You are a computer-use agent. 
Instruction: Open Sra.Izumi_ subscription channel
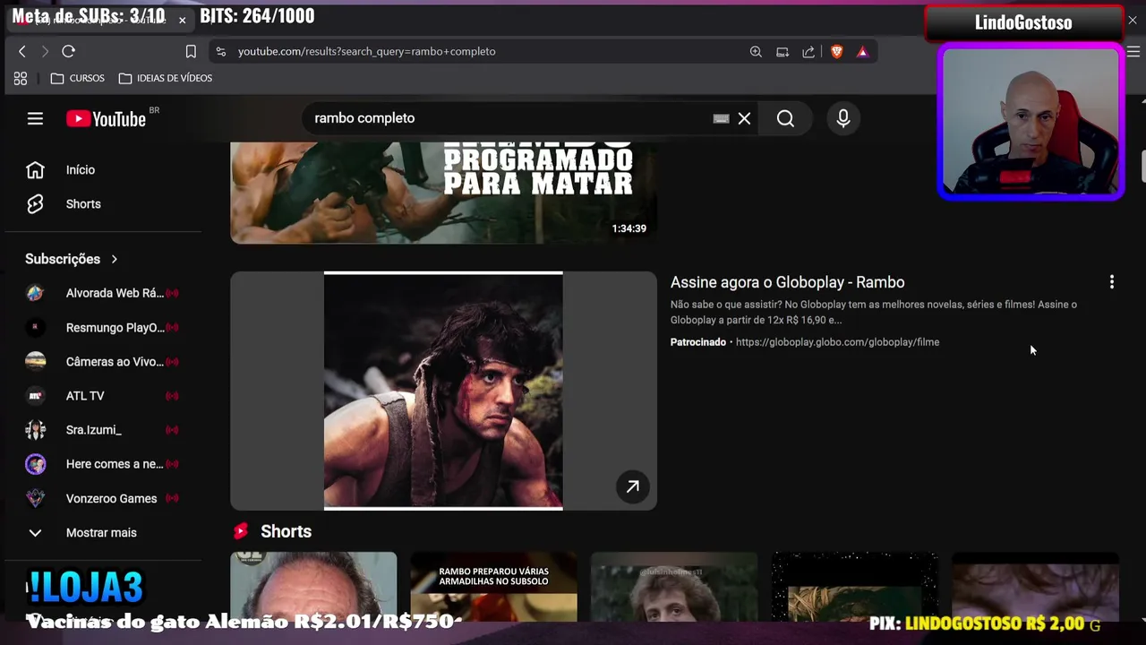(x=104, y=430)
